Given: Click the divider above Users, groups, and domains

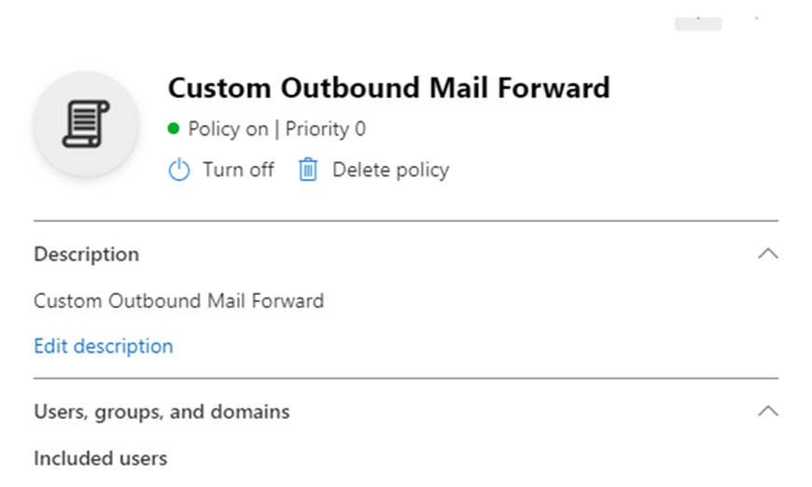Looking at the screenshot, I should (406, 379).
